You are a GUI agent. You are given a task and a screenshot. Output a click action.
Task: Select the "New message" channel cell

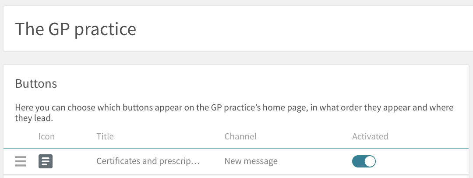pyautogui.click(x=251, y=161)
